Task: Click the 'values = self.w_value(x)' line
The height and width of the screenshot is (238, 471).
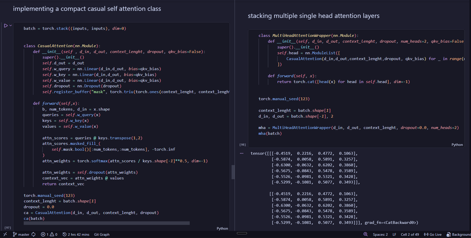Action: (x=70, y=126)
